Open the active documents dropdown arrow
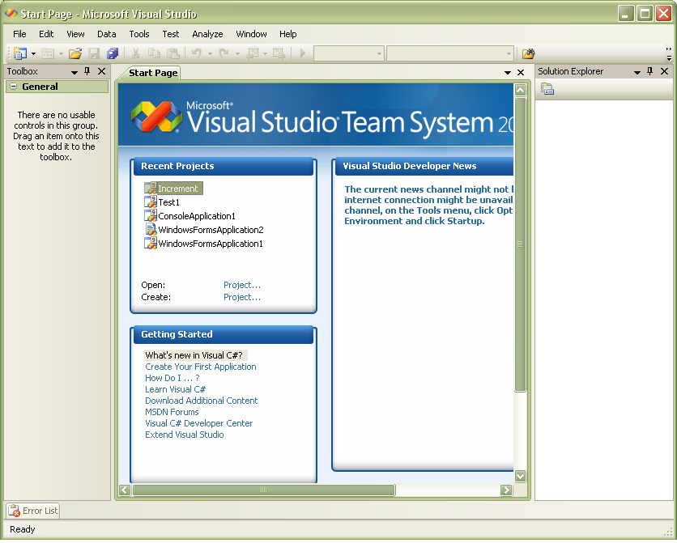 pos(508,73)
